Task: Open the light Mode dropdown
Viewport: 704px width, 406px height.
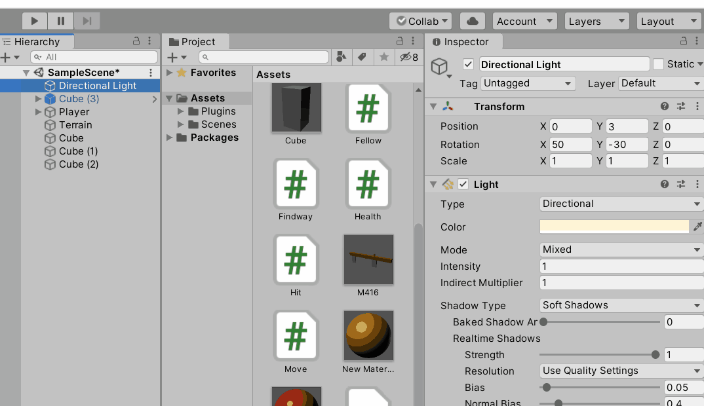Action: point(620,249)
